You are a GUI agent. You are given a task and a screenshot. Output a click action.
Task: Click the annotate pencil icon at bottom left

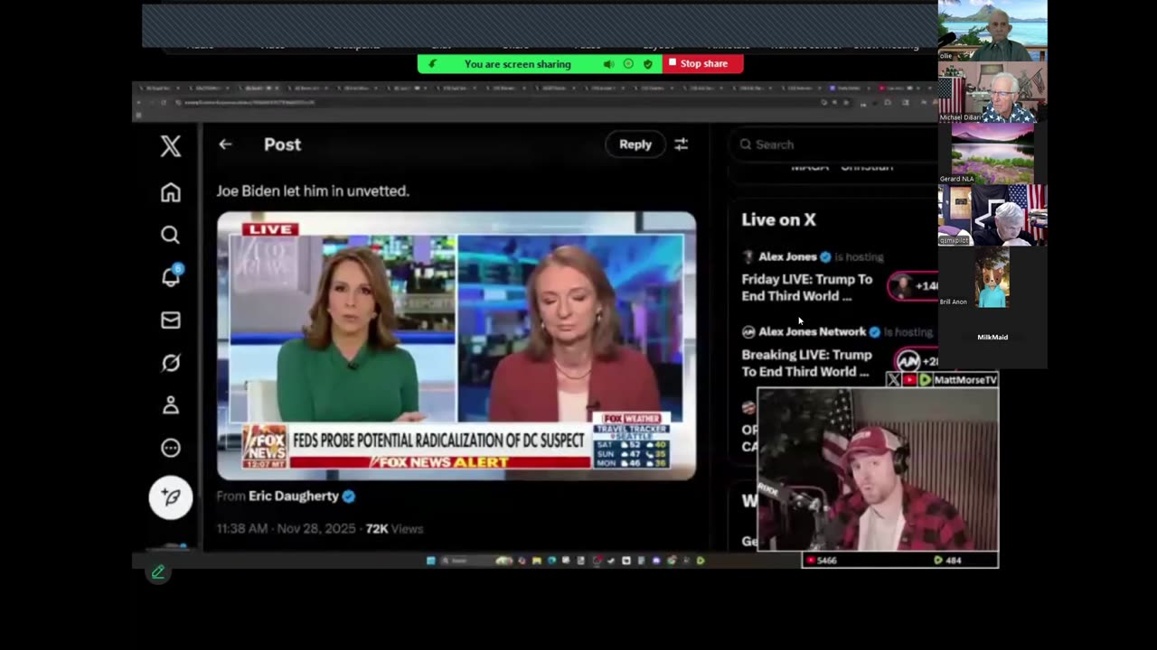(x=158, y=571)
